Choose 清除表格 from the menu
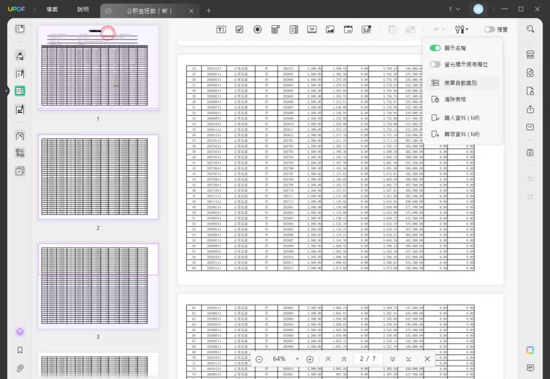The height and width of the screenshot is (379, 550). pyautogui.click(x=462, y=99)
